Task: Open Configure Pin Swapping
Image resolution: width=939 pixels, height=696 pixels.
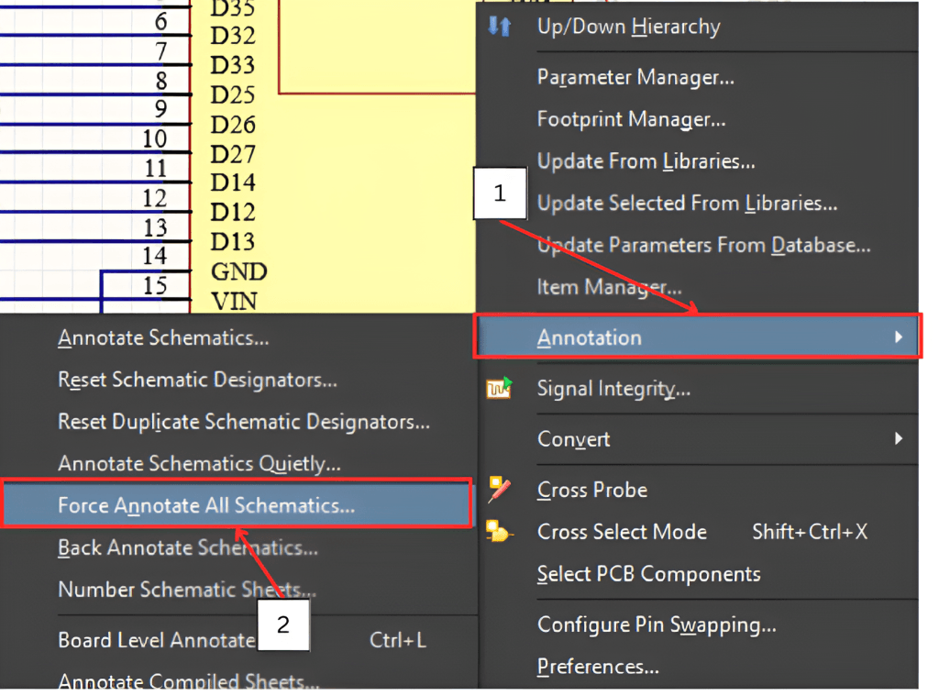Action: (x=657, y=625)
